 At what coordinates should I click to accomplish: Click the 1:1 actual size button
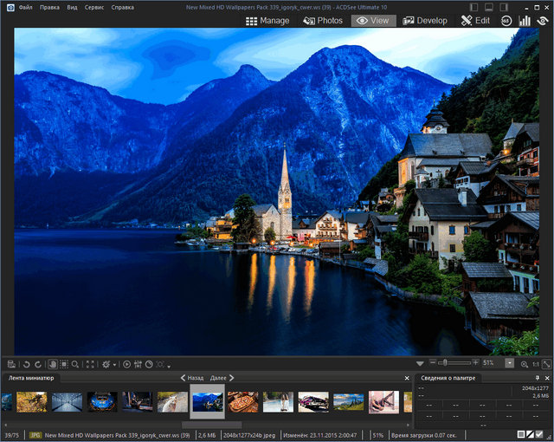(535, 364)
